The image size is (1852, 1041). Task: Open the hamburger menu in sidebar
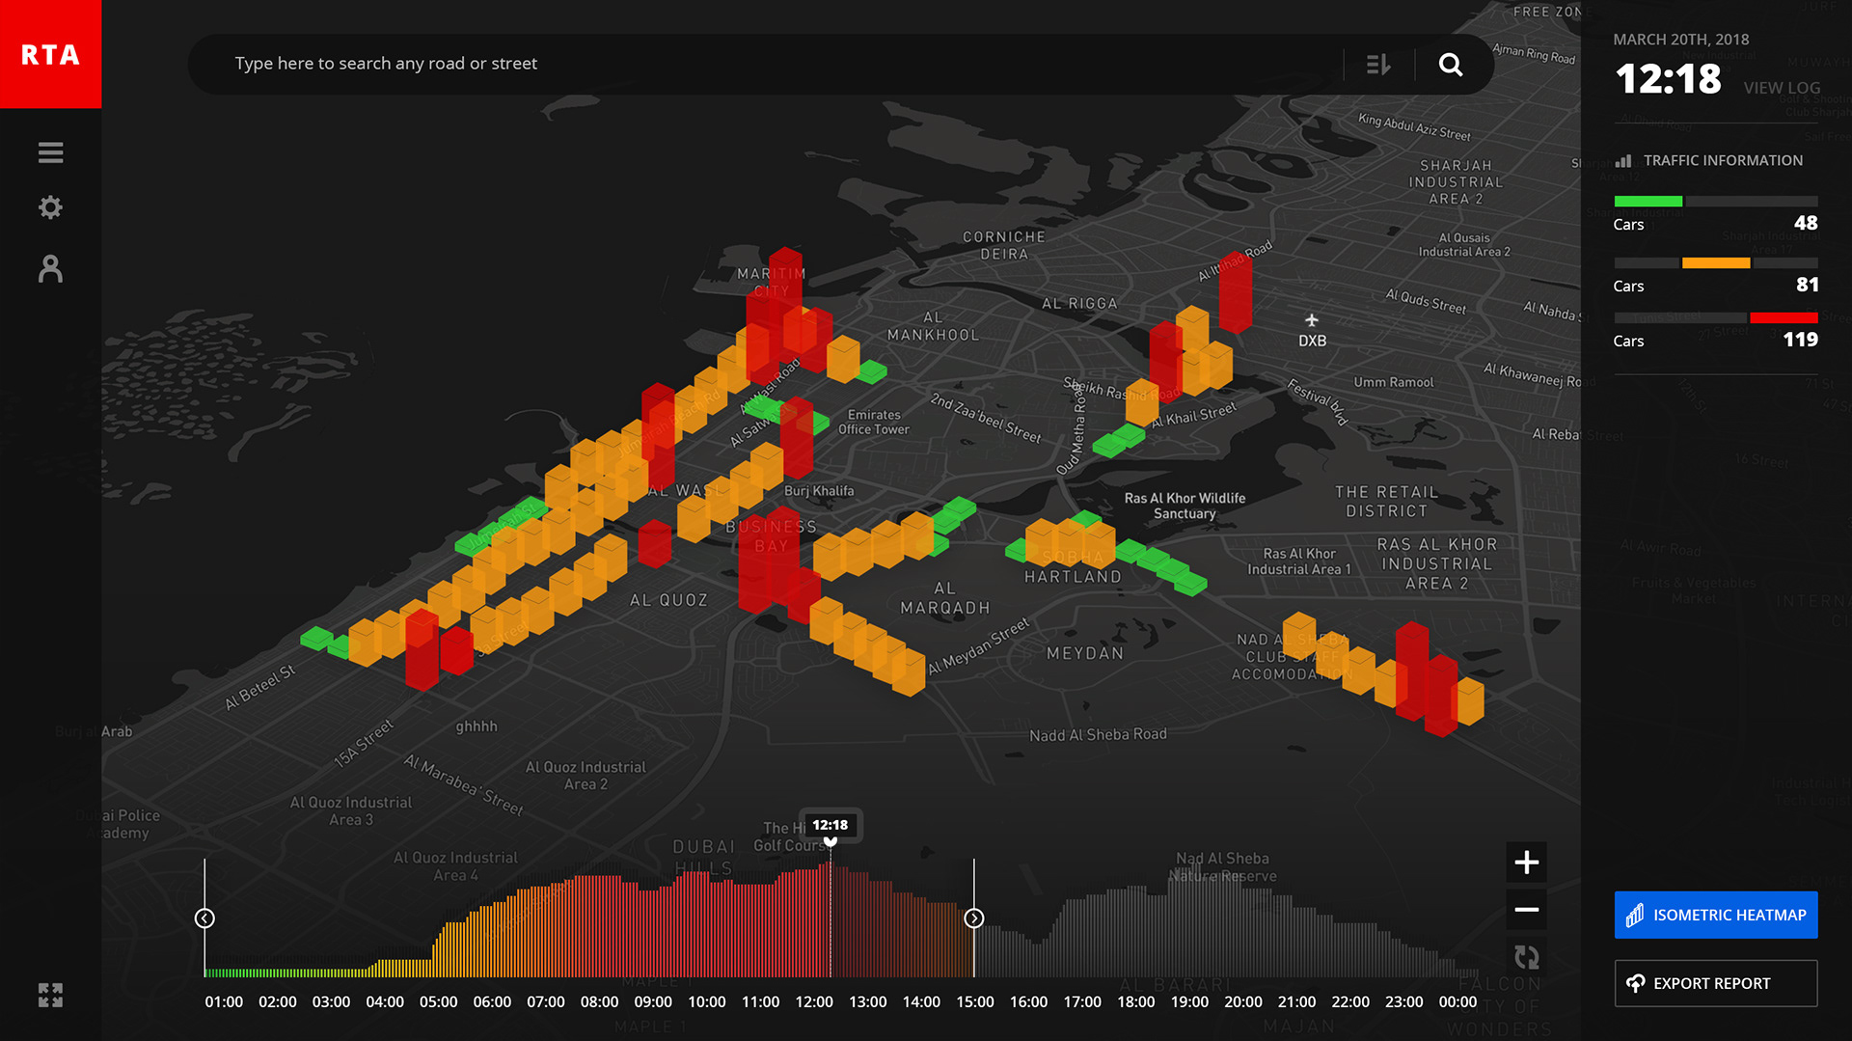pos(50,152)
